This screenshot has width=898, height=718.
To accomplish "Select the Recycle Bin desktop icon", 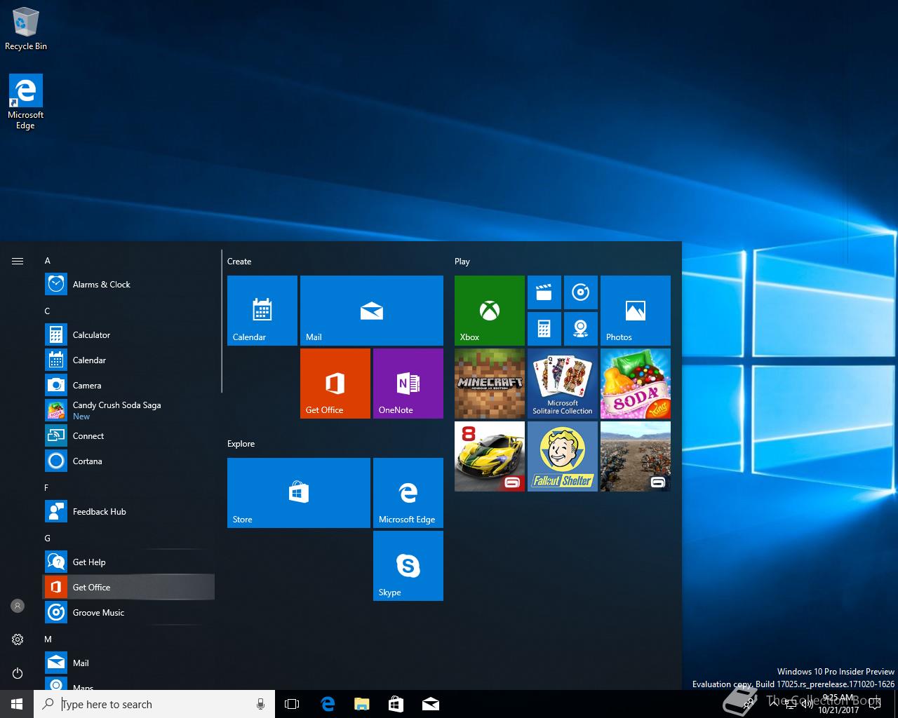I will coord(26,29).
